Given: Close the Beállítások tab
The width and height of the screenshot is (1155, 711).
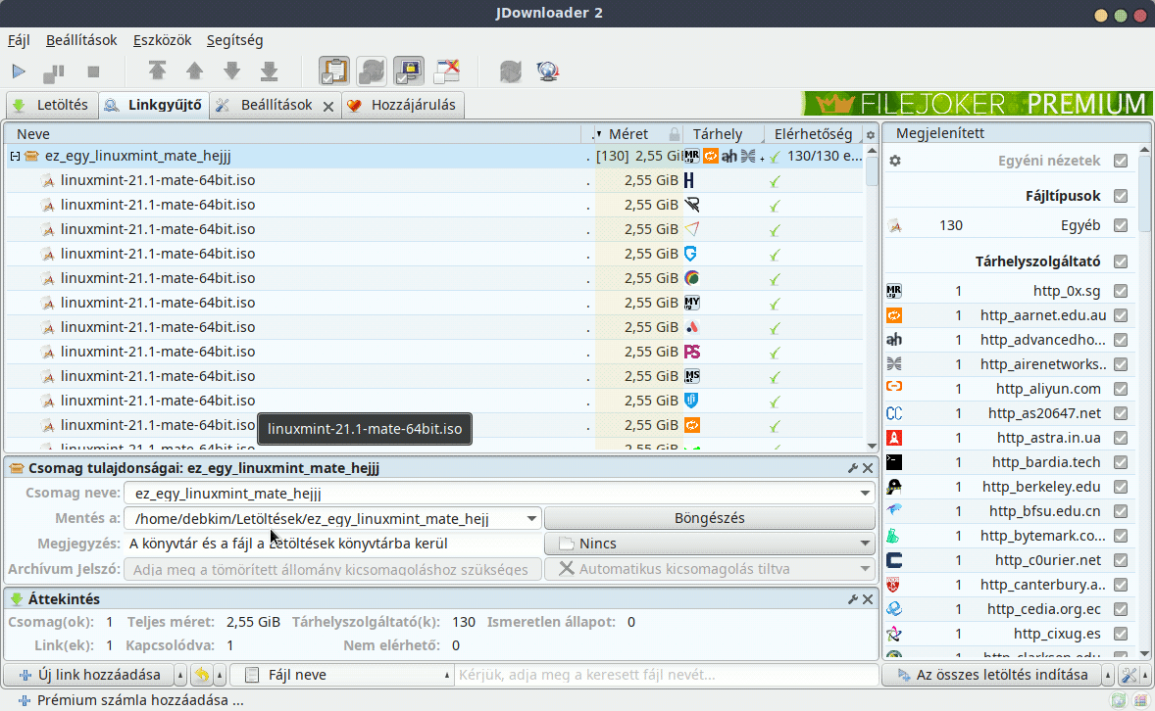Looking at the screenshot, I should 328,106.
